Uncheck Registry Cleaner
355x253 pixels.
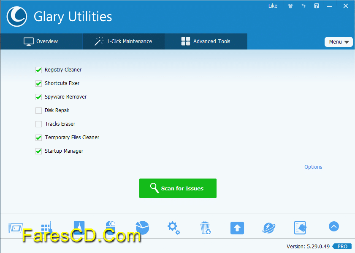click(39, 70)
